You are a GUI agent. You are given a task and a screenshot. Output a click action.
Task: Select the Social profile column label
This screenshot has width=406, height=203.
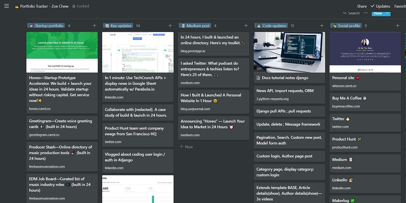point(346,26)
